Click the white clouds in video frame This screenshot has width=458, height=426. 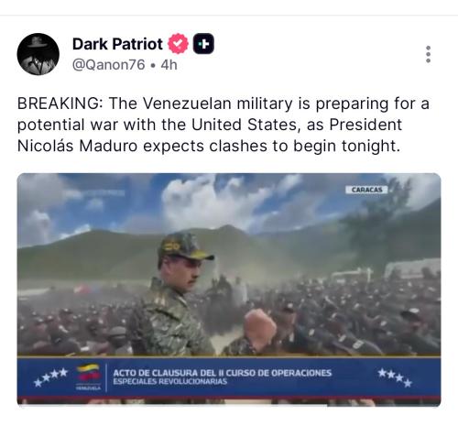213,203
